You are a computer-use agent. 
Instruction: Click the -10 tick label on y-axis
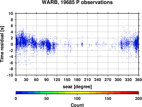click(x=10, y=75)
